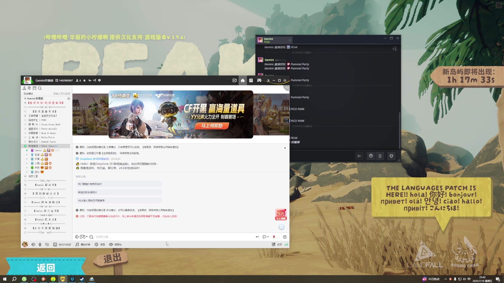Click the round blue assistant icon in chat

tap(281, 227)
